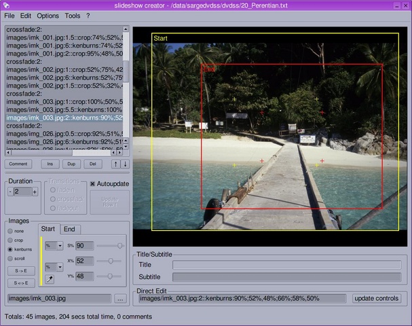Select the crop radio button
Screen dimensions: 412x326
(x=11, y=240)
